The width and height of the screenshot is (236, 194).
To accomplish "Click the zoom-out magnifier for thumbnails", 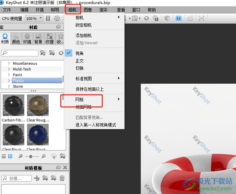I will click(21, 157).
